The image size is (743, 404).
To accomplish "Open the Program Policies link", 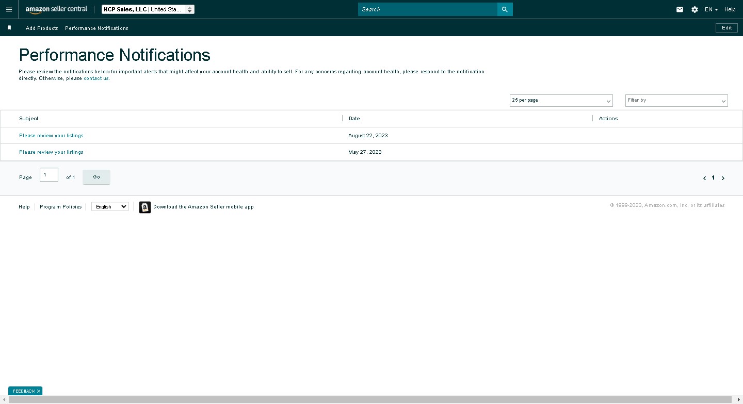I will pyautogui.click(x=61, y=207).
